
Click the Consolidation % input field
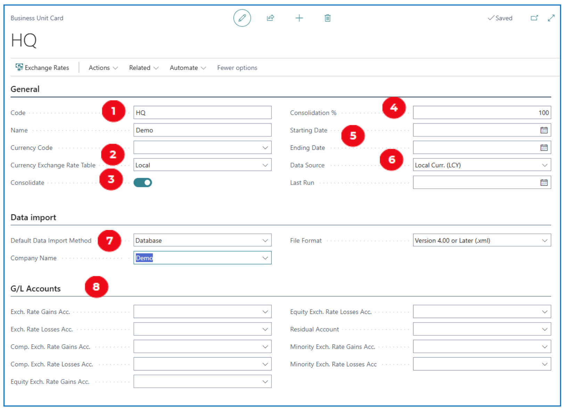point(481,113)
